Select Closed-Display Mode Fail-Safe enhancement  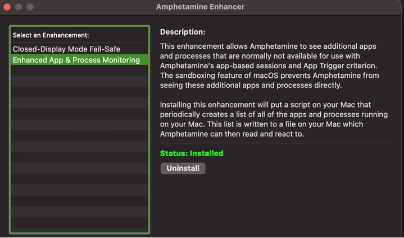tap(66, 49)
